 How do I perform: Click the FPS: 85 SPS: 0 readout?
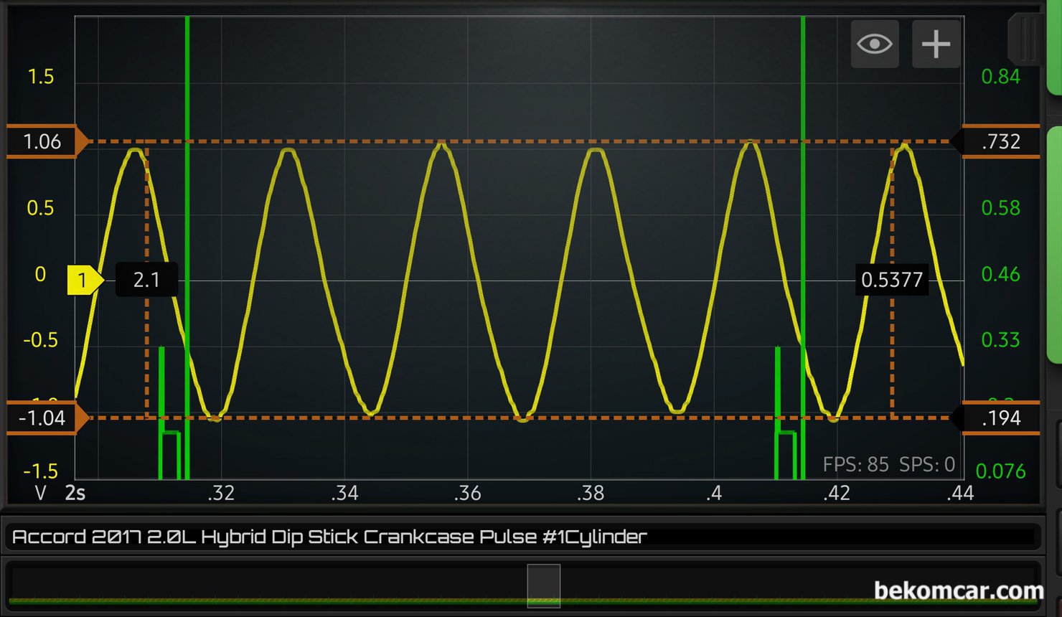tap(888, 465)
